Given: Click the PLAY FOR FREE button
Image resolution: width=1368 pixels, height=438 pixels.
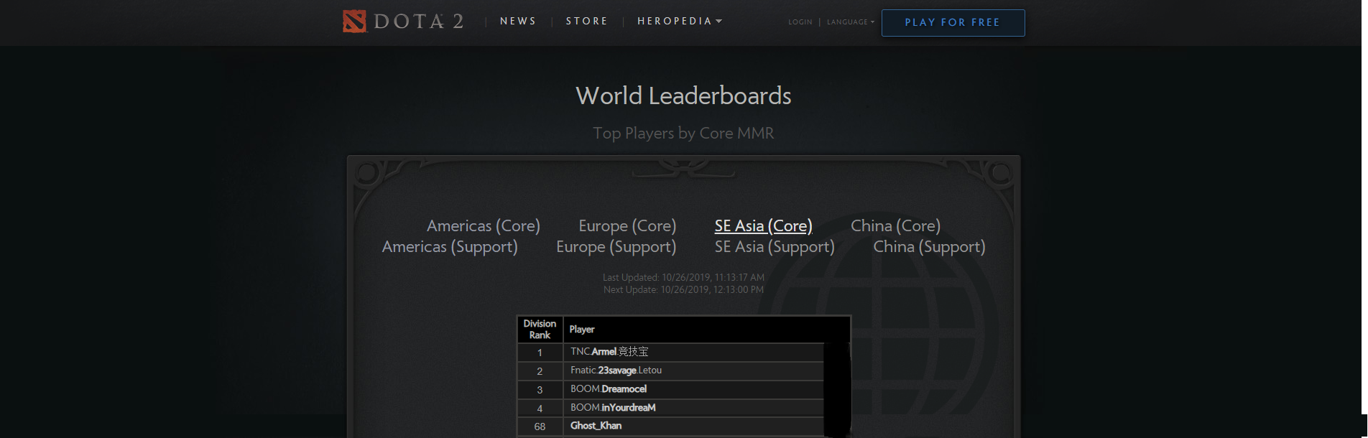Looking at the screenshot, I should coord(953,22).
